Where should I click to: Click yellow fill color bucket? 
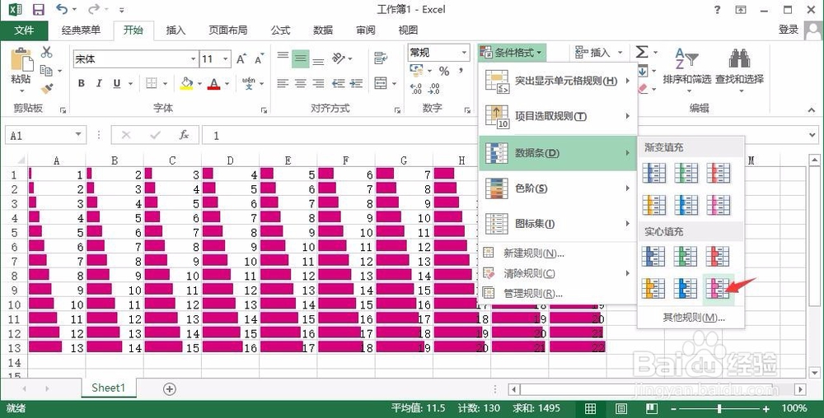(186, 83)
